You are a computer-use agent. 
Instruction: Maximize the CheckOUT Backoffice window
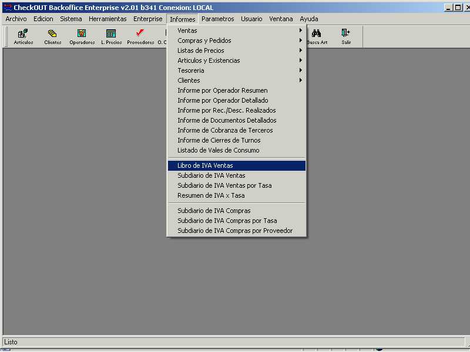click(x=458, y=8)
